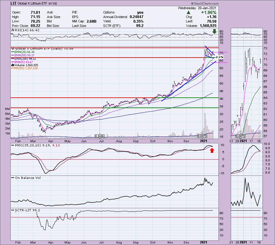
Task: Click the EPS label
Action: [x=75, y=17]
